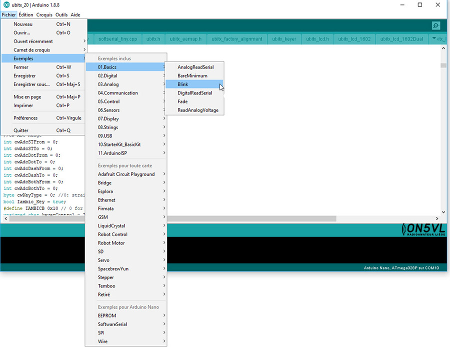Open 11.ArduinoISP submenu
The width and height of the screenshot is (450, 347).
tap(125, 153)
